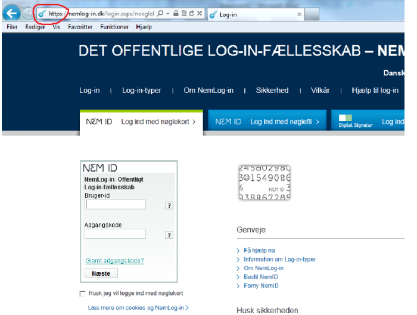Click the search magnifier in the address bar
Viewport: 417px width, 315px height.
tap(160, 13)
